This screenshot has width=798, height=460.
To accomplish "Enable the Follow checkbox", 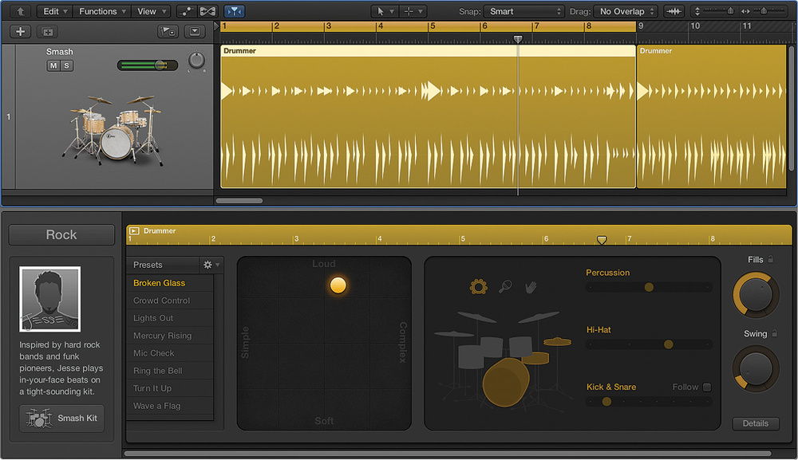I will point(706,387).
